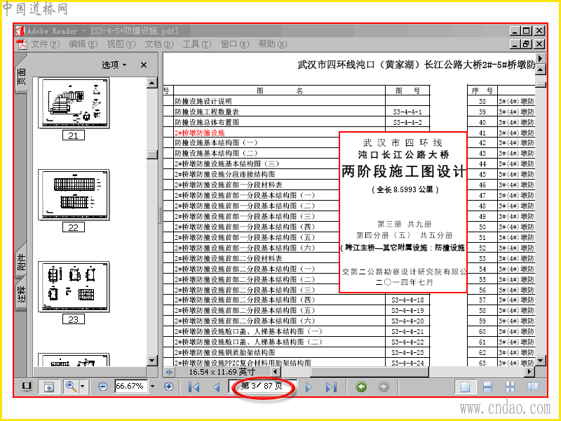Go to the first page
Viewport: 561px width, 421px height.
(x=194, y=387)
